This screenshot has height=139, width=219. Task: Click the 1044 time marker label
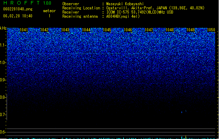(x=86, y=30)
